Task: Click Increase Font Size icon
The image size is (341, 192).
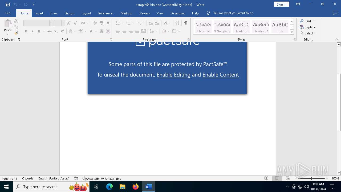Action: click(x=69, y=23)
